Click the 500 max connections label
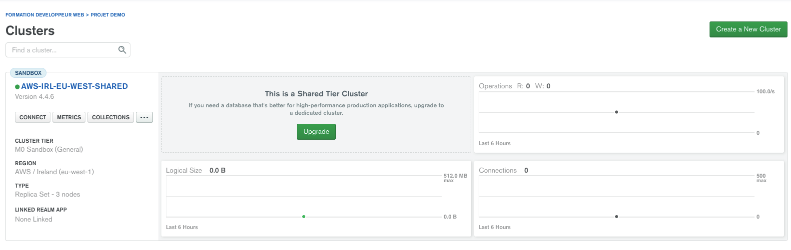The width and height of the screenshot is (791, 250). pyautogui.click(x=762, y=178)
